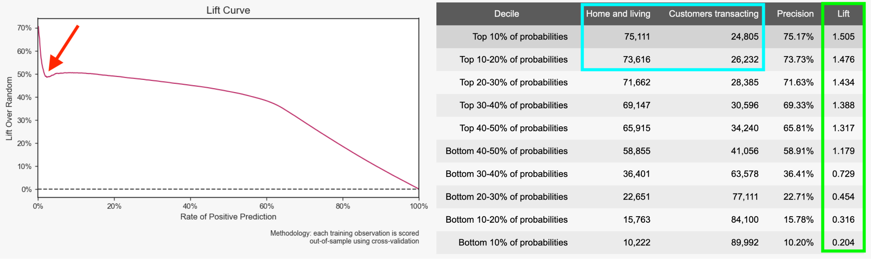Select the Lift column header
The width and height of the screenshot is (871, 259).
843,14
